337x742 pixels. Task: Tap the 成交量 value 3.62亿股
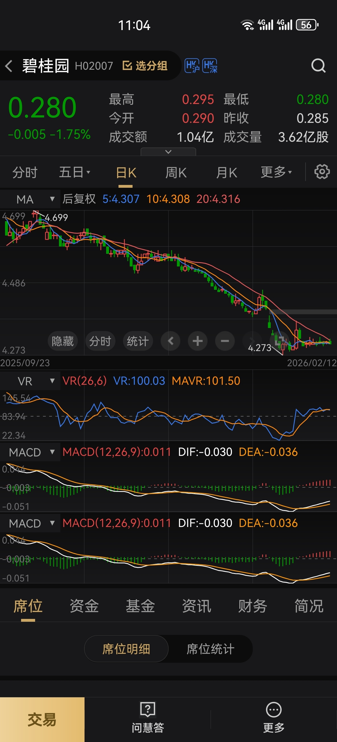303,137
